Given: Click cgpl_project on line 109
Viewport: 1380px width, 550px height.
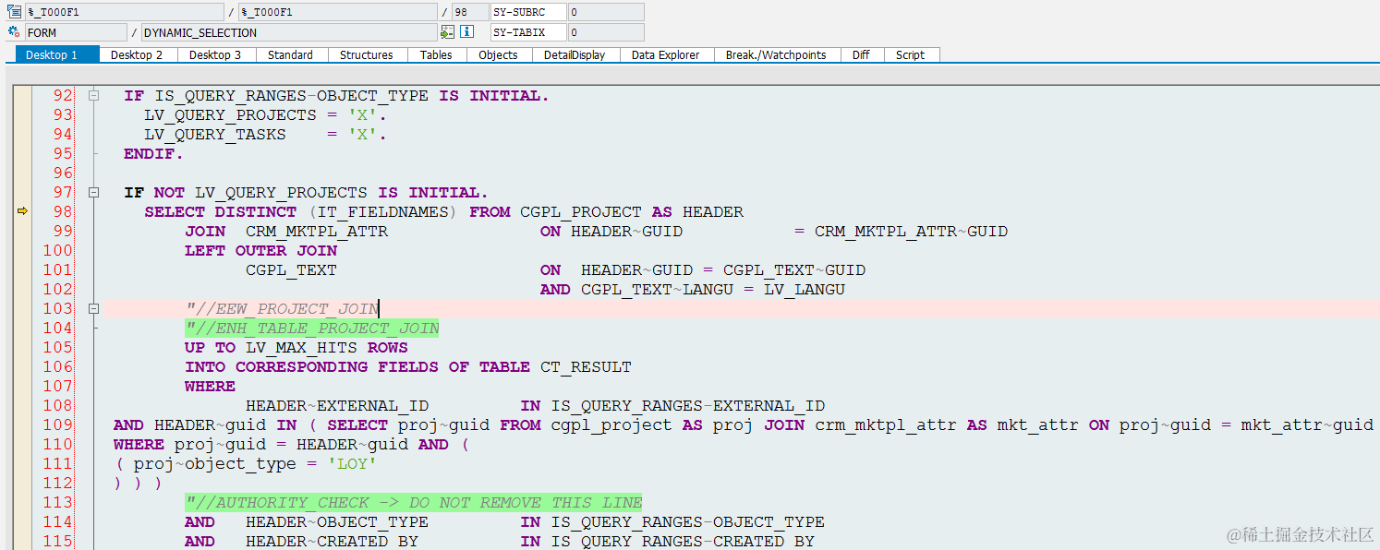Looking at the screenshot, I should (x=611, y=425).
